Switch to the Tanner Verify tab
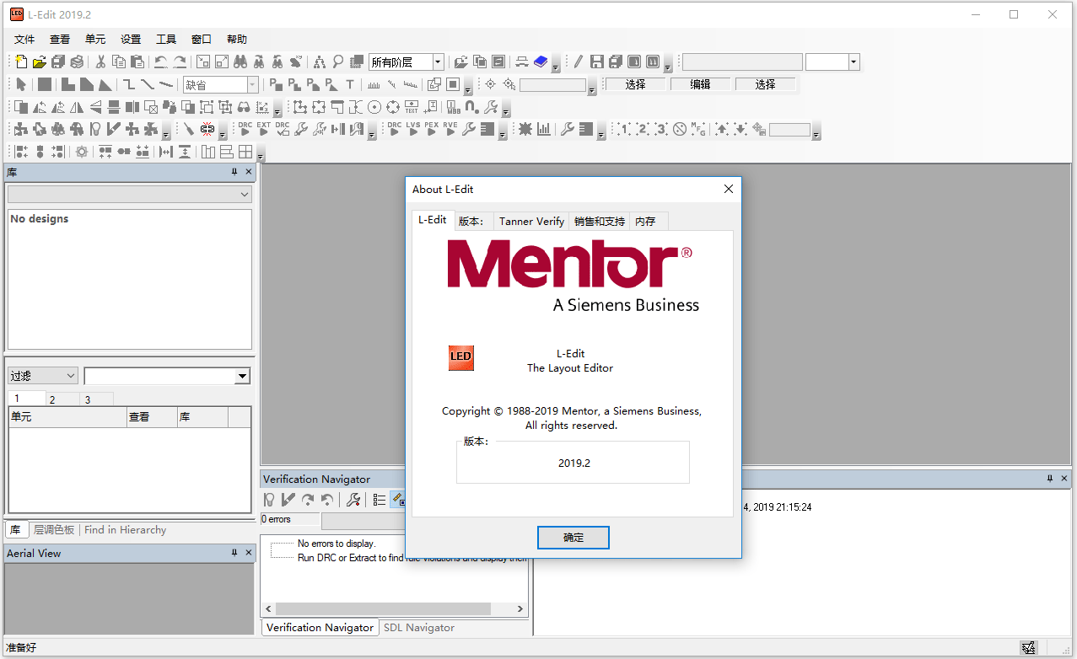 (x=531, y=221)
